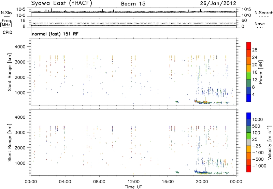Image resolution: width=273 pixels, height=189 pixels.
Task: Click the '18' tick on the frequency axis
Action: coord(23,20)
